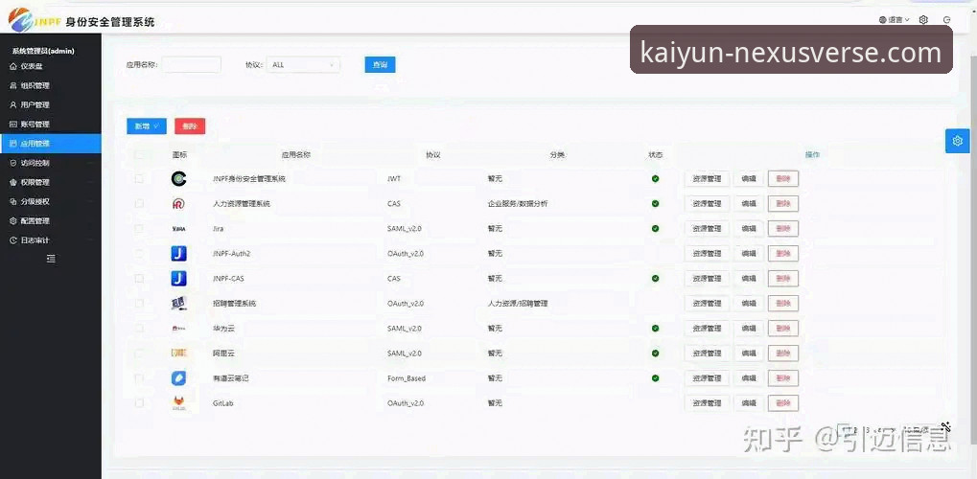Click the JNPF logo in the header
The width and height of the screenshot is (977, 479).
[x=34, y=20]
